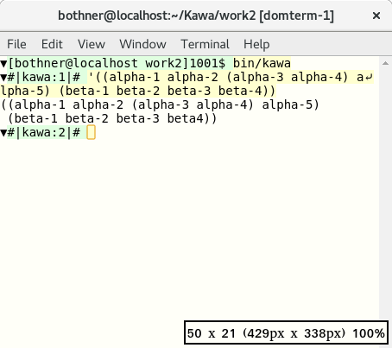Open the File menu
The width and height of the screenshot is (392, 348).
pos(16,44)
